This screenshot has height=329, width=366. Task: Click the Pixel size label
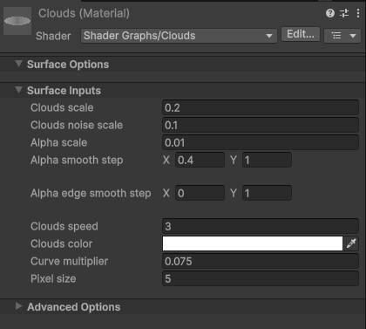[x=53, y=278]
